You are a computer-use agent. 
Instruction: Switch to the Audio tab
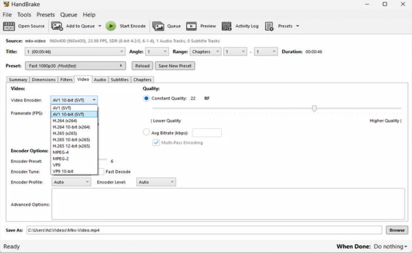click(100, 80)
